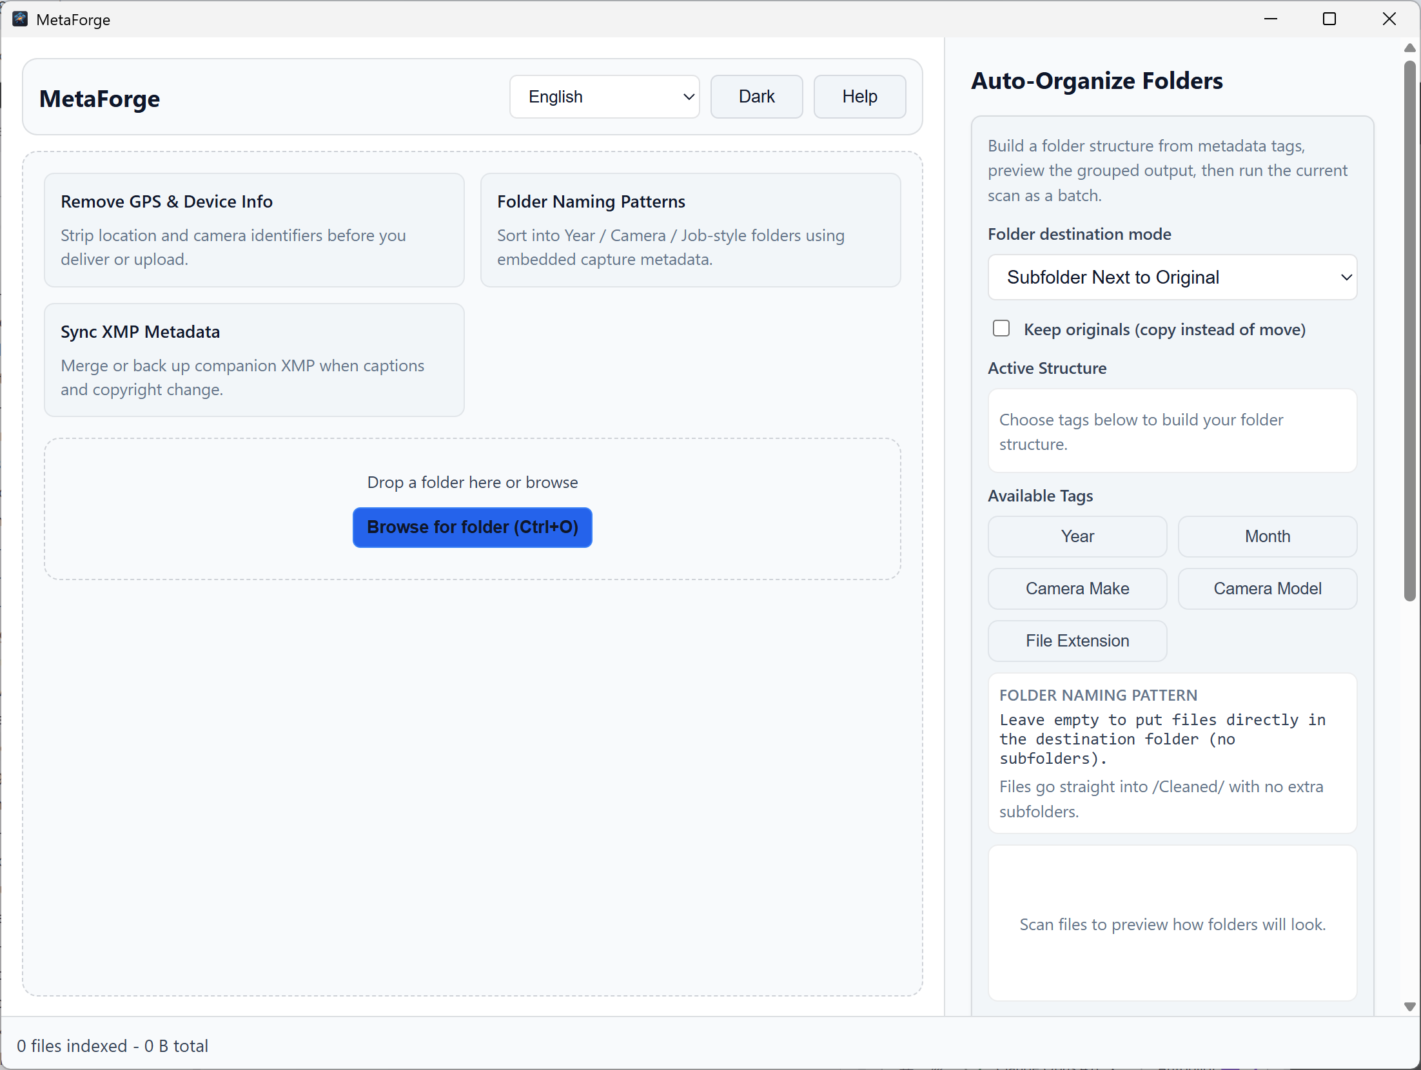
Task: Click the sidebar scrollbar up arrow
Action: 1409,48
